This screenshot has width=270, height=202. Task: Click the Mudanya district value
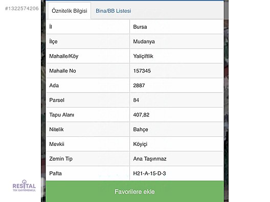click(x=144, y=41)
